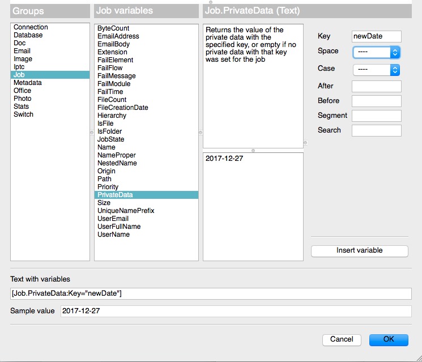Screen dimensions: 422x362
Task: Select the Database group
Action: point(50,35)
